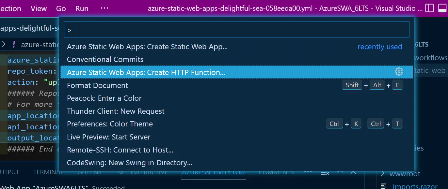Open the Go menu
Image resolution: width=448 pixels, height=189 pixels.
point(61,8)
